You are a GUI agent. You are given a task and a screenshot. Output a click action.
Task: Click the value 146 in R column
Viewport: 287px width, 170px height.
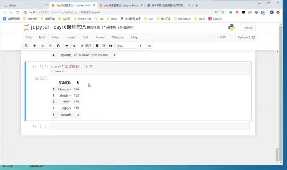[77, 89]
